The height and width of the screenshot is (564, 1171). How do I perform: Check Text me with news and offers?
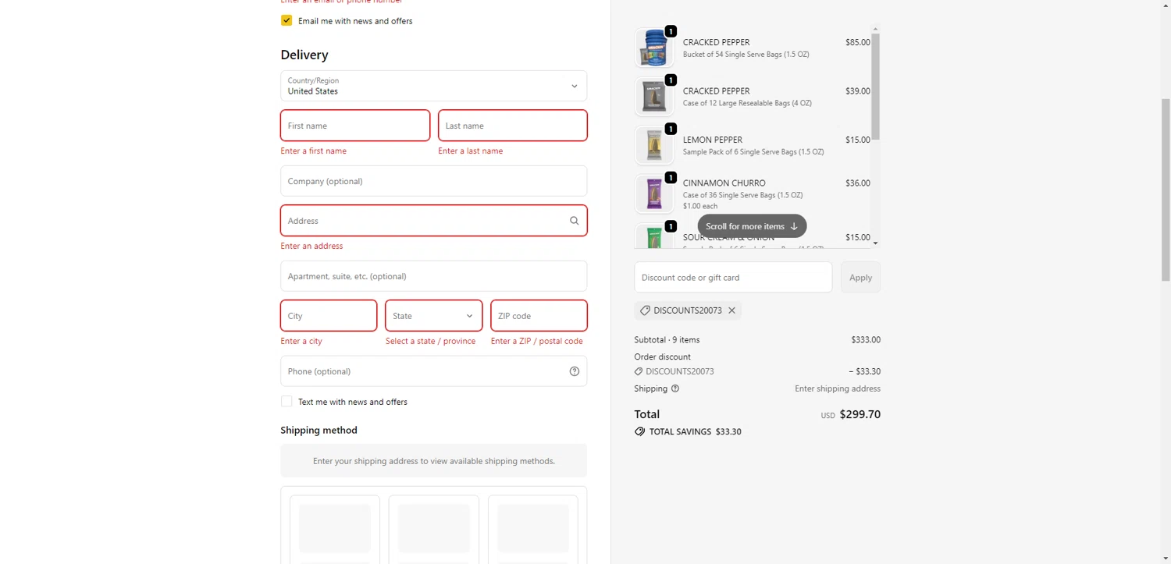[x=287, y=402]
